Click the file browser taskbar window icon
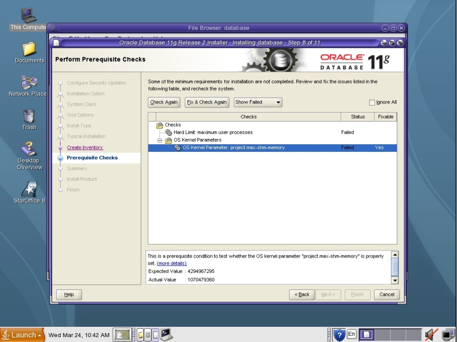Image resolution: width=457 pixels, height=342 pixels. coord(141,335)
